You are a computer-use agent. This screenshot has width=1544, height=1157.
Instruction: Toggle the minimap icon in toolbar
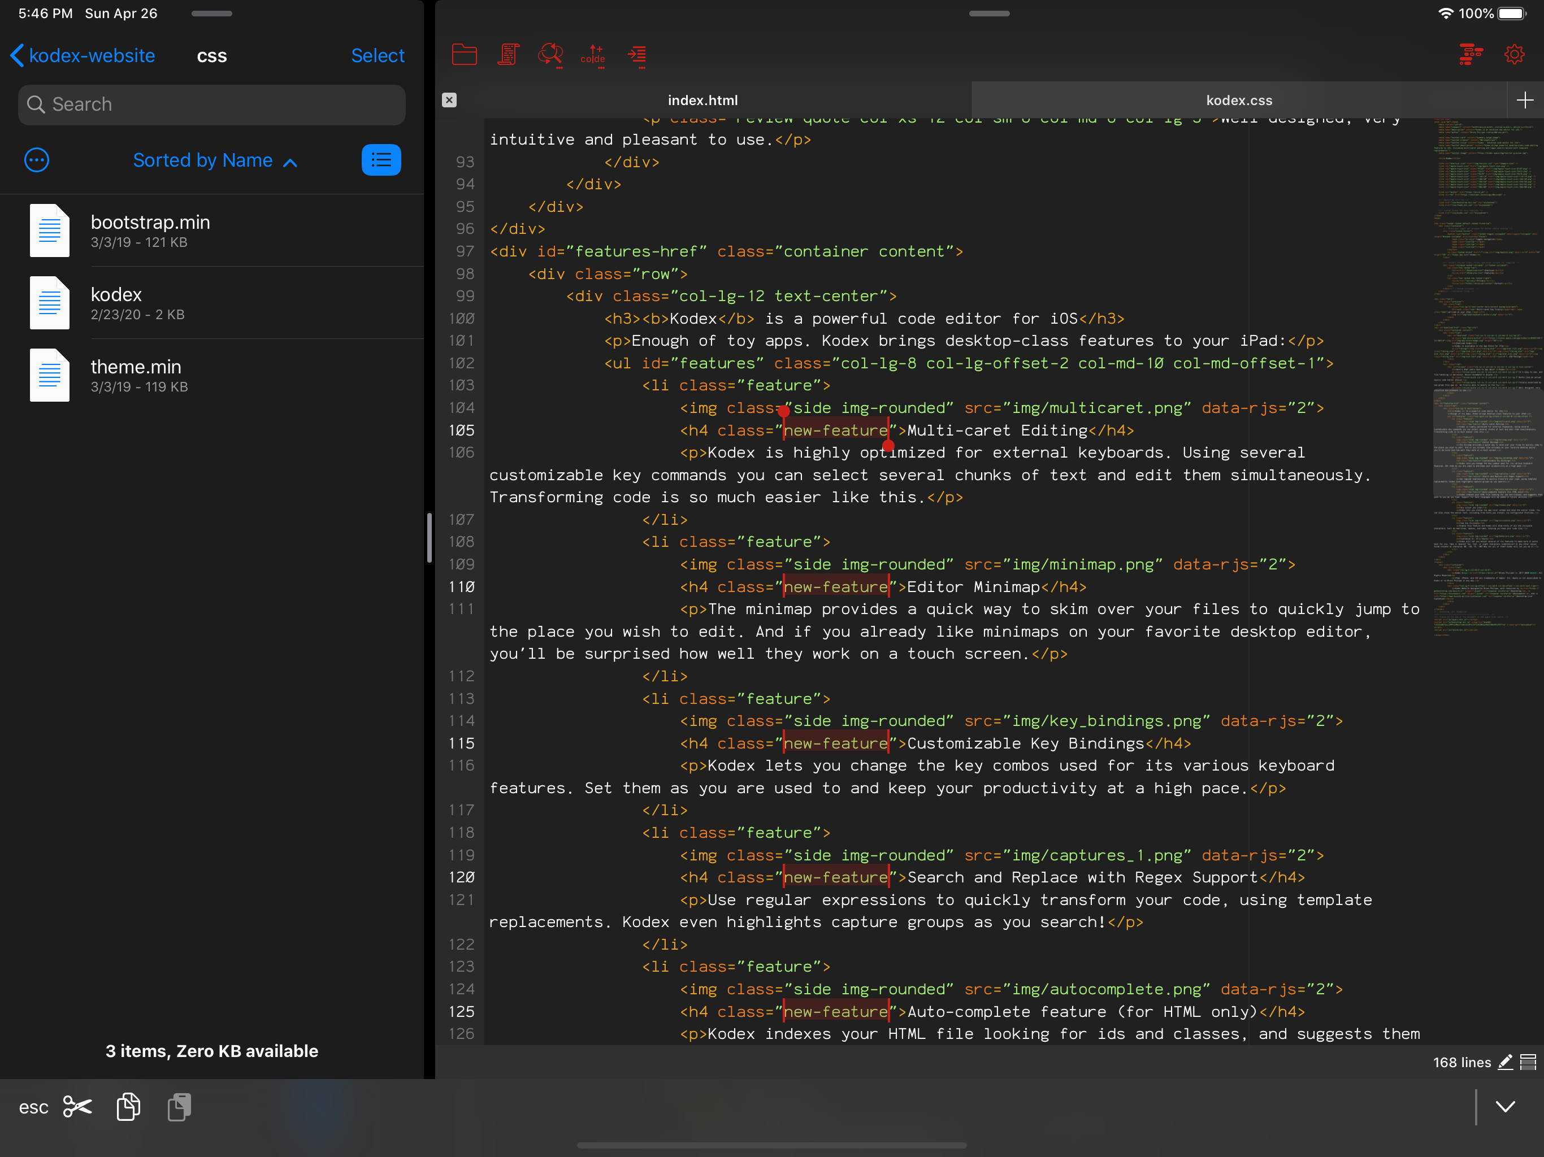tap(1471, 54)
